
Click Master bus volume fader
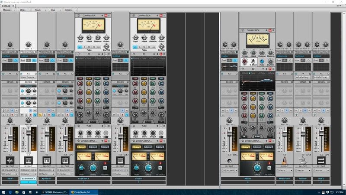[230, 133]
